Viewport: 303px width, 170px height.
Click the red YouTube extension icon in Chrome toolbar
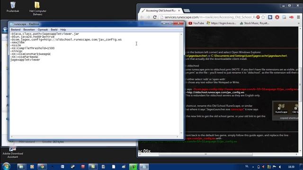click(x=292, y=17)
